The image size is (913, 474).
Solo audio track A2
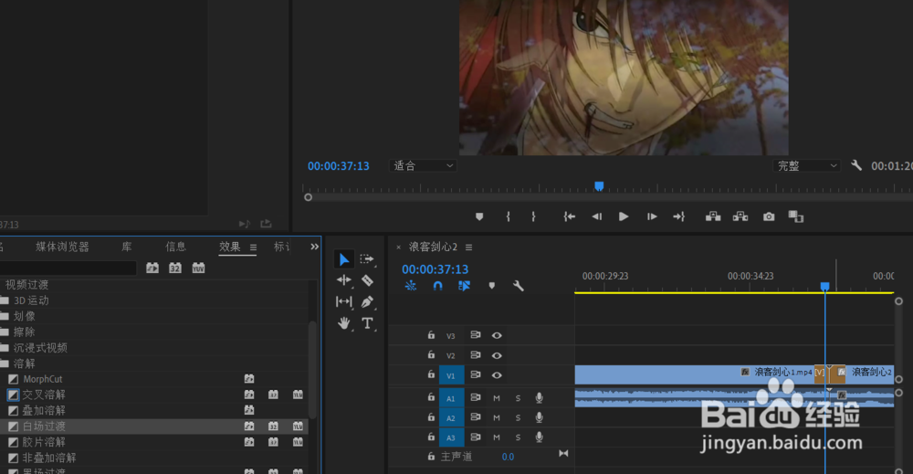pos(519,418)
